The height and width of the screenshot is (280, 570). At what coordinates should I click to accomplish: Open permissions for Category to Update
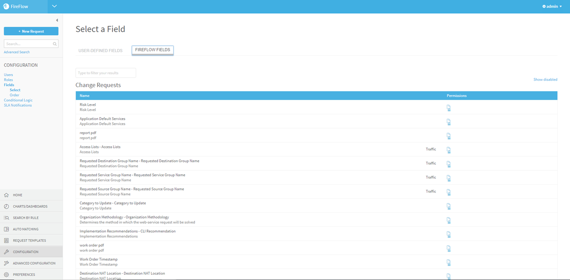[x=449, y=206]
